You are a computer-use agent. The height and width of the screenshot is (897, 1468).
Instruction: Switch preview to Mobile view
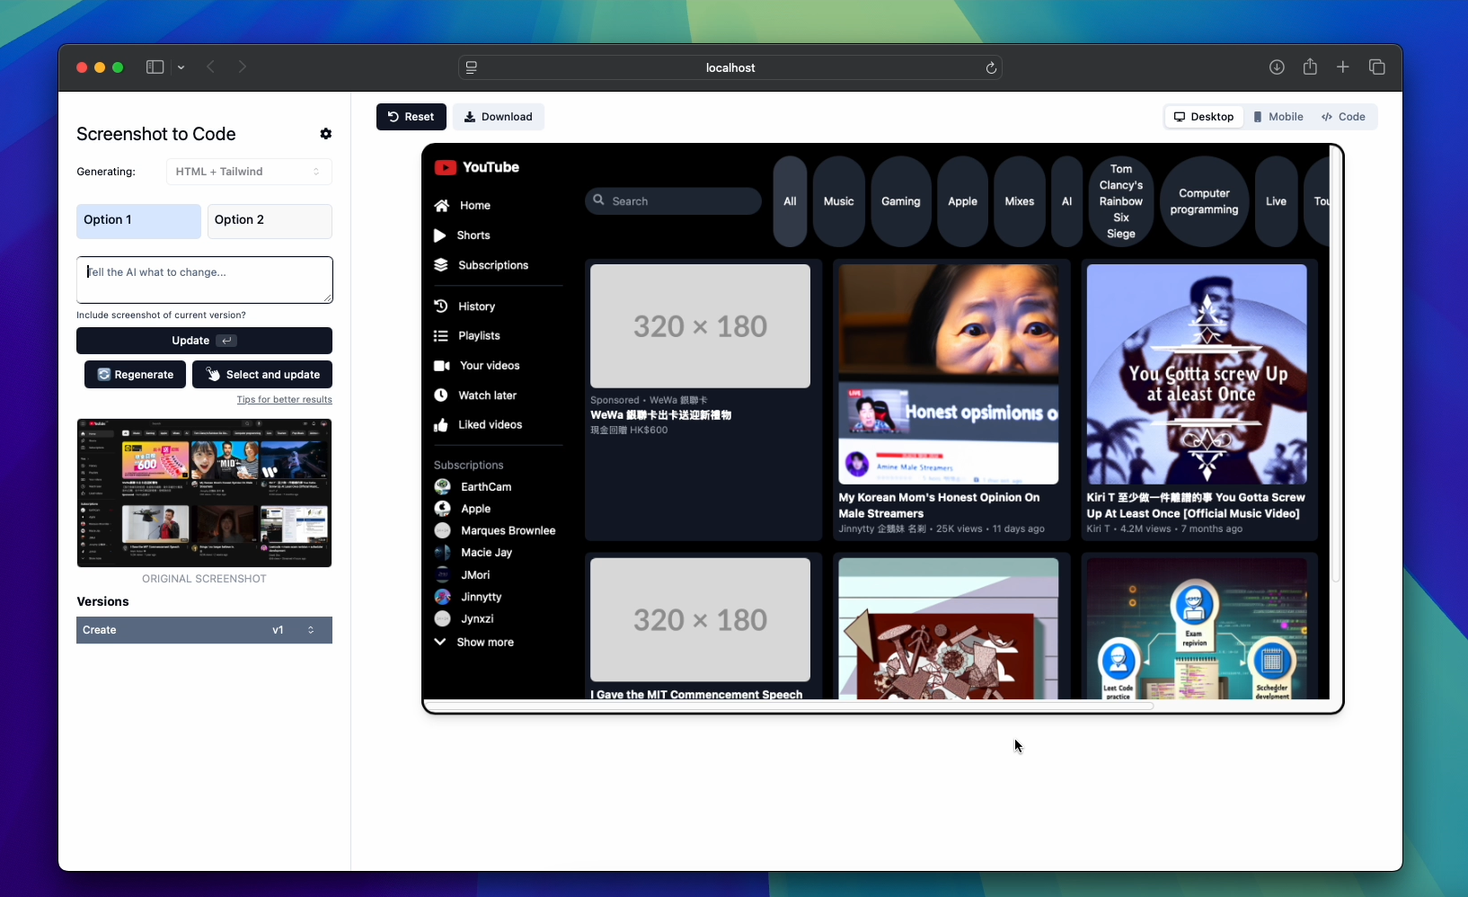[x=1278, y=117]
